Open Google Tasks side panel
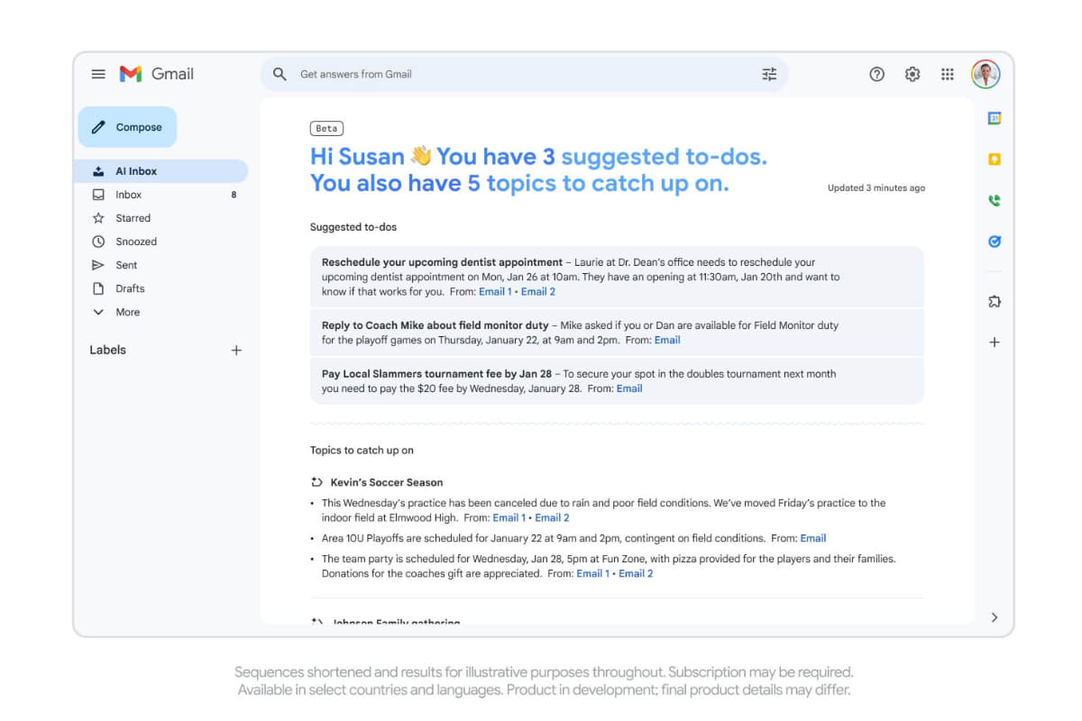The height and width of the screenshot is (721, 1082). [x=995, y=242]
